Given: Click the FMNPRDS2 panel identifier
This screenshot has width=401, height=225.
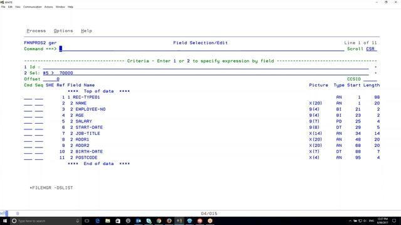Looking at the screenshot, I should pos(35,43).
